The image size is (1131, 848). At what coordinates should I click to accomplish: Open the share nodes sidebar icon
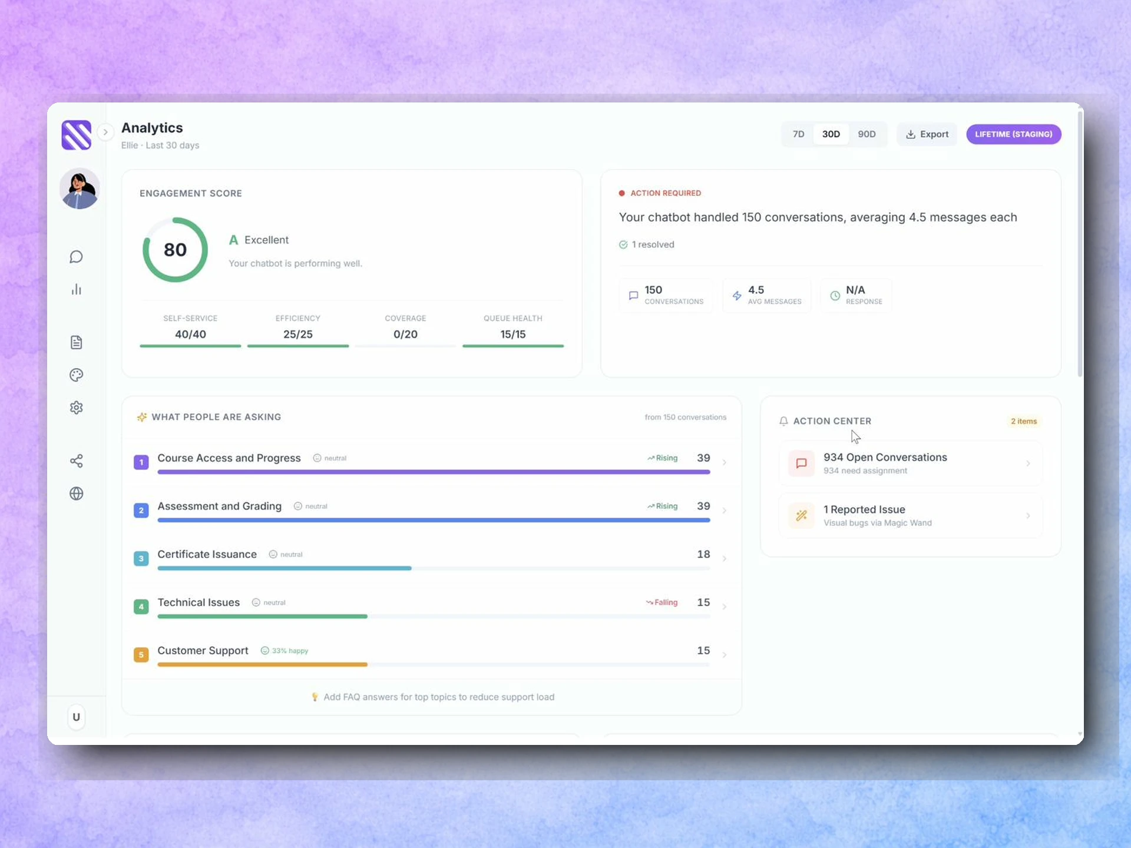pos(76,461)
